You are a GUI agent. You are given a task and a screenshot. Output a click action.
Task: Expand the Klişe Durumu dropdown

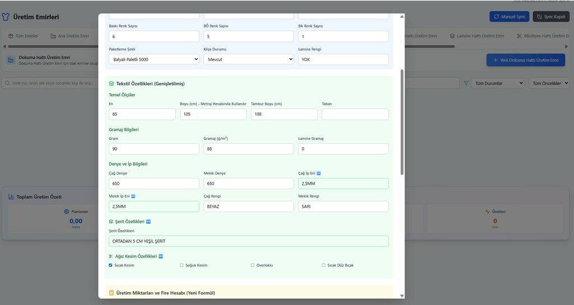point(248,59)
